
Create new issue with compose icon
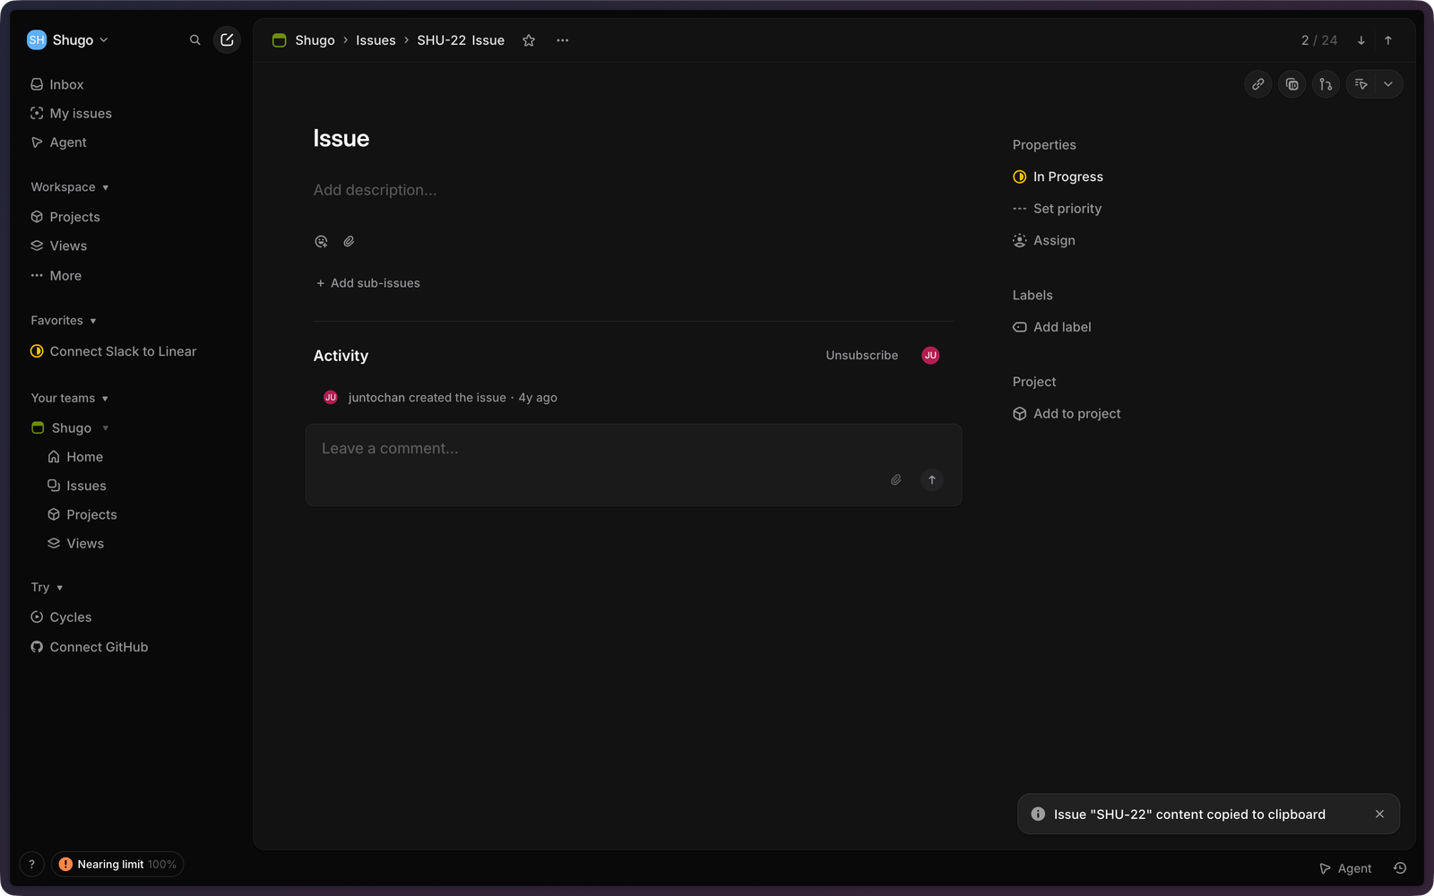tap(227, 40)
